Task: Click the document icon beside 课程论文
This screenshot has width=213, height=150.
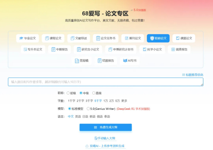Action: (47, 38)
